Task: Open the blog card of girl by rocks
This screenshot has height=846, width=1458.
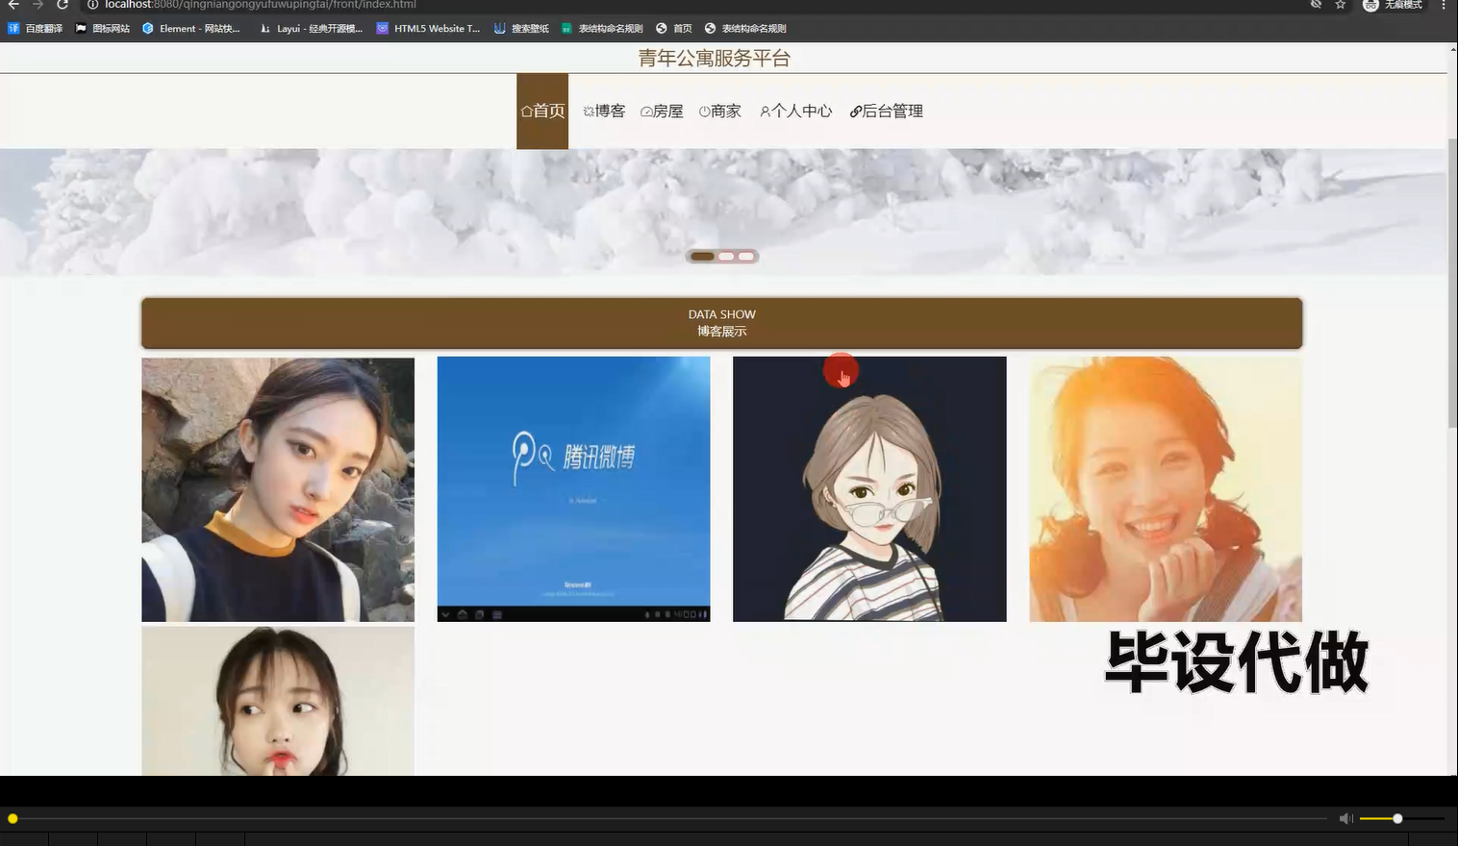Action: (278, 489)
